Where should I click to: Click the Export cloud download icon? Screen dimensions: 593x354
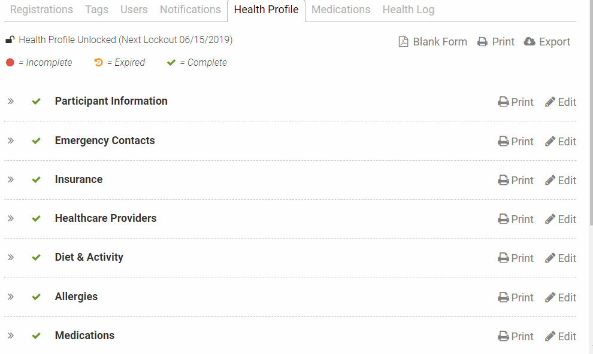click(530, 42)
